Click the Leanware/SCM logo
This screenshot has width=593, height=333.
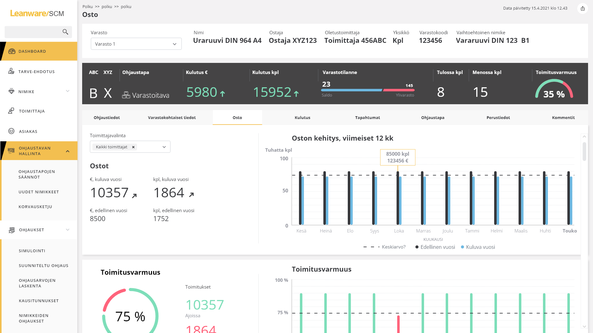pyautogui.click(x=37, y=13)
